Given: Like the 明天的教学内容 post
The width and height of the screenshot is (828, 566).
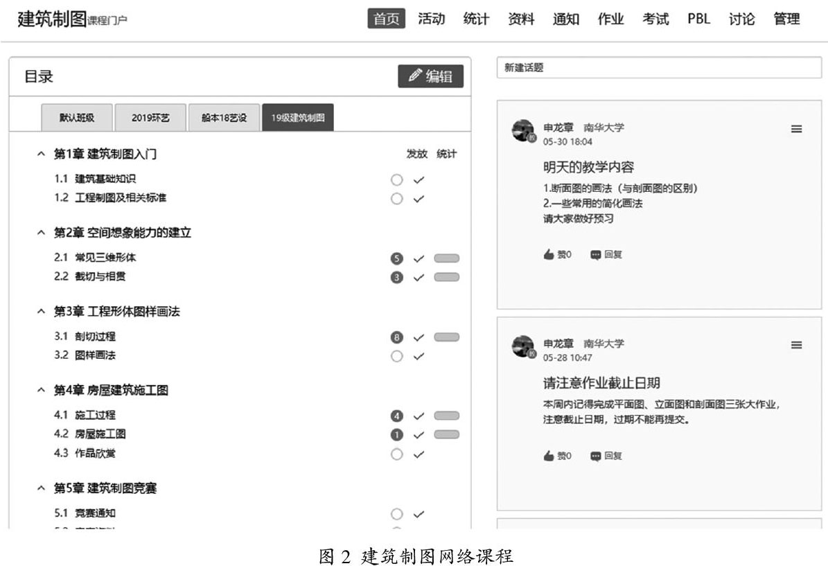Looking at the screenshot, I should [557, 254].
